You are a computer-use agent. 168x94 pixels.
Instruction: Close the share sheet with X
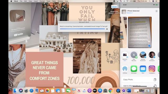point(156,11)
